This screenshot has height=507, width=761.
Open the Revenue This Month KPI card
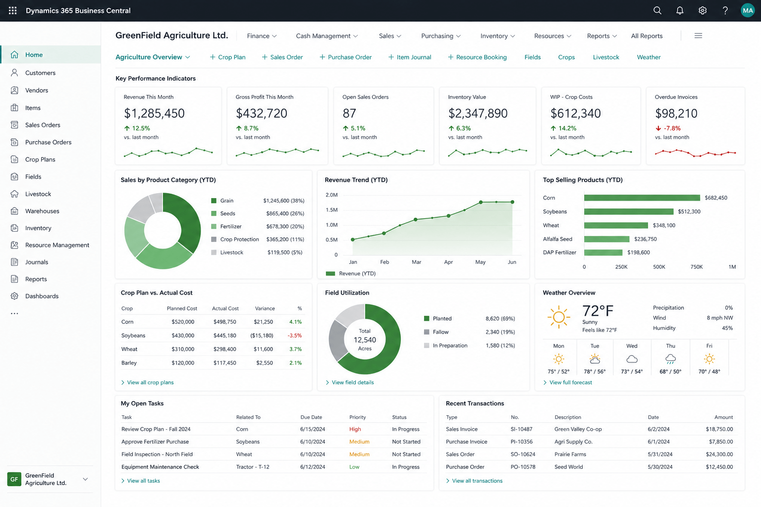coord(168,126)
